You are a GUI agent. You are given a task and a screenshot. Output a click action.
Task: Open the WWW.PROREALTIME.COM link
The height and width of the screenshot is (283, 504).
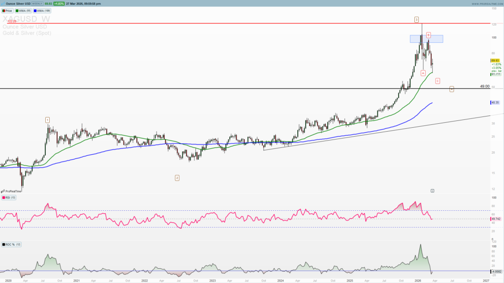pos(487,4)
